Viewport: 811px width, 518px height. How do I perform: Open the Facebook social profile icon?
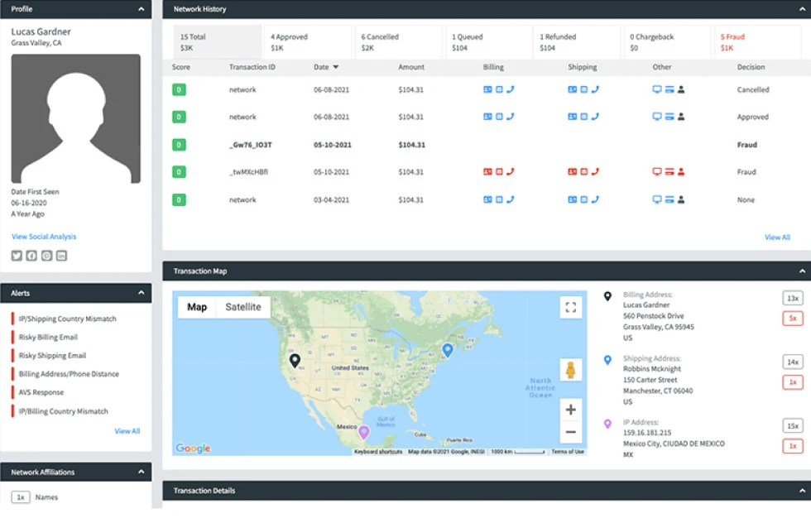tap(31, 256)
